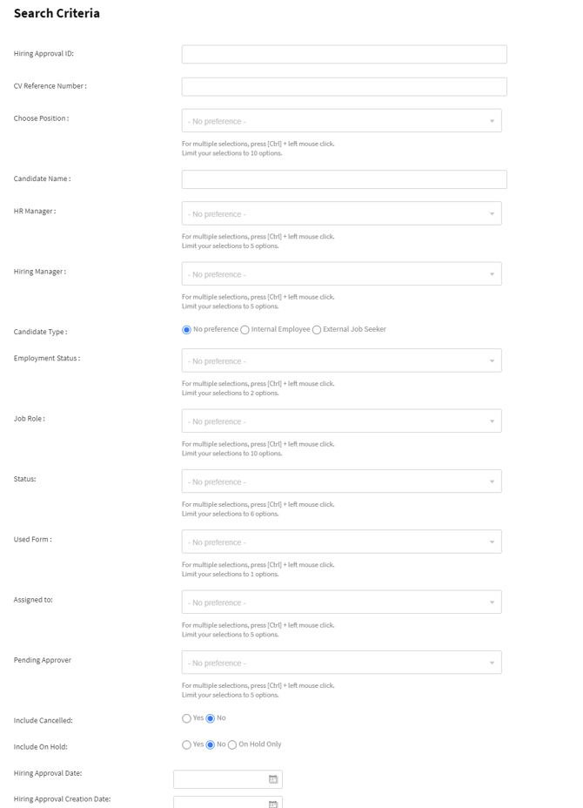The image size is (583, 808).
Task: Open the Used Form dropdown
Action: pyautogui.click(x=341, y=542)
